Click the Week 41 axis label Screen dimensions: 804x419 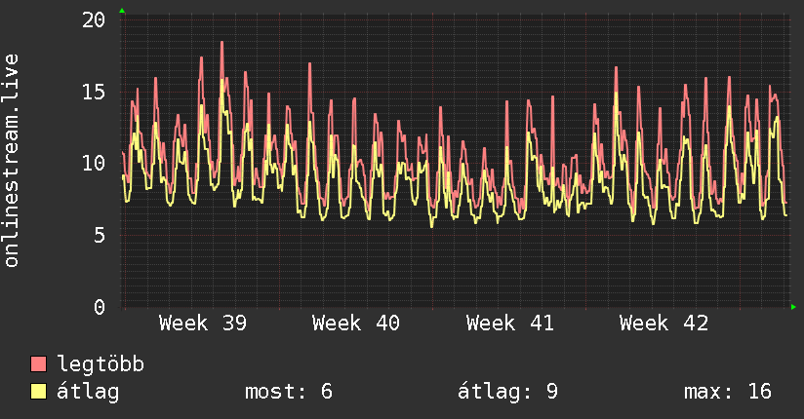pyautogui.click(x=510, y=324)
